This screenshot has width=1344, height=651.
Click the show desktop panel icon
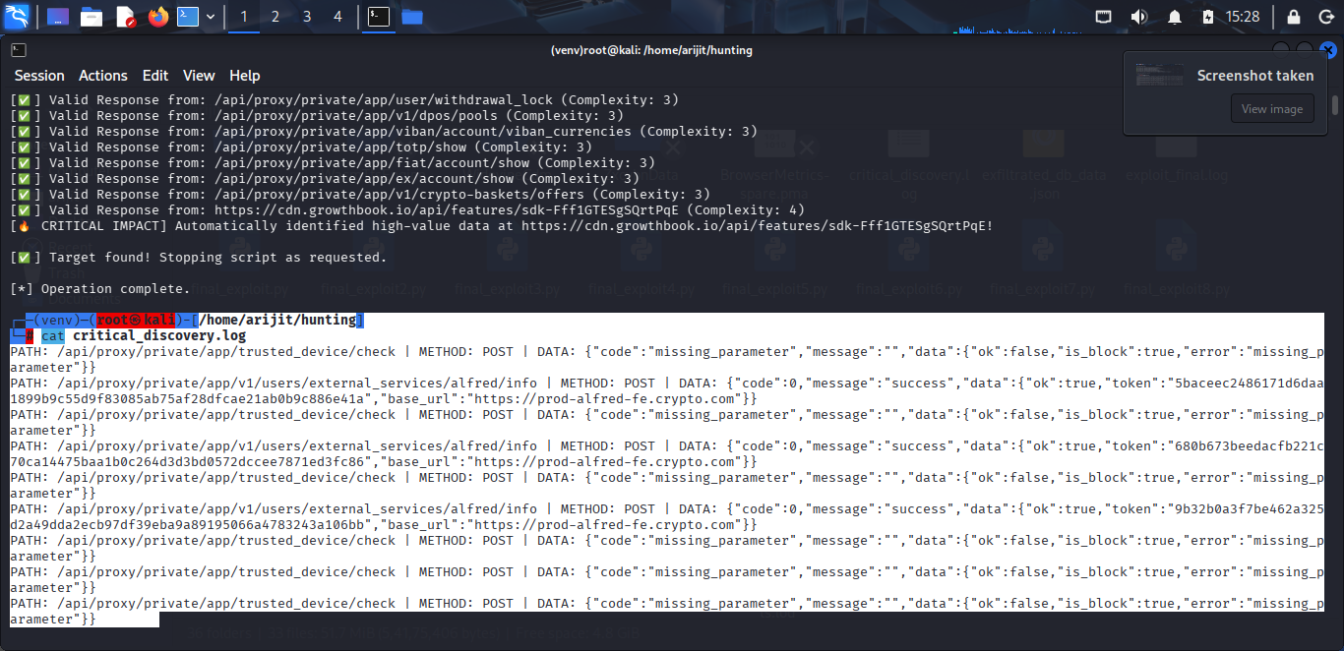[x=58, y=17]
